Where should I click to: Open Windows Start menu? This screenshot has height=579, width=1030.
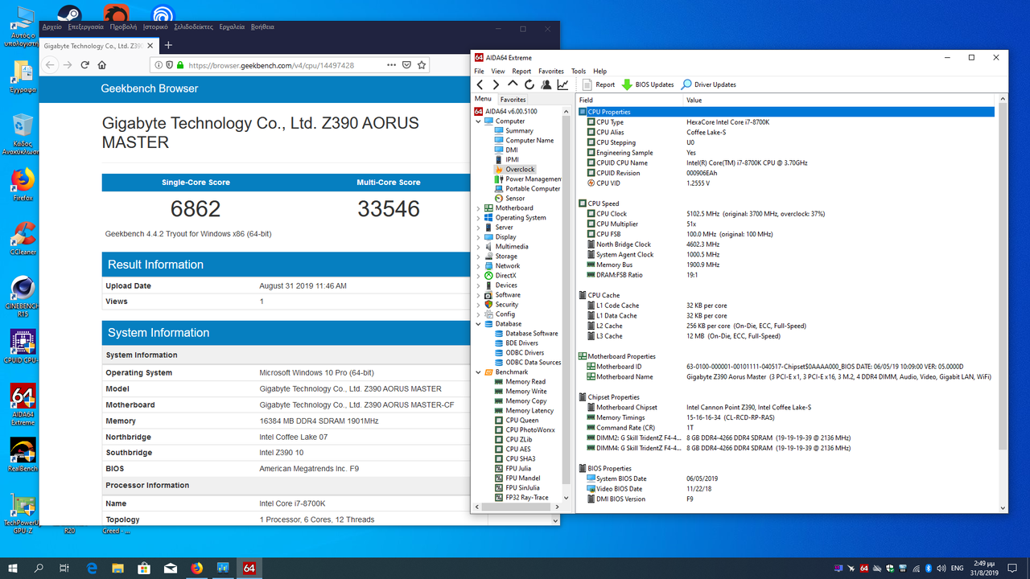coord(14,568)
